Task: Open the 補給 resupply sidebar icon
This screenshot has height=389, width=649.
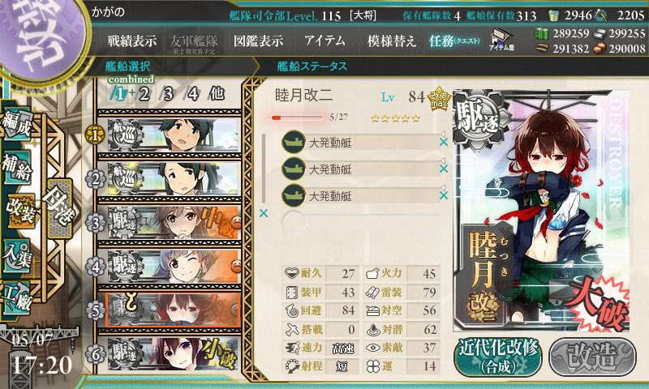Action: click(17, 166)
